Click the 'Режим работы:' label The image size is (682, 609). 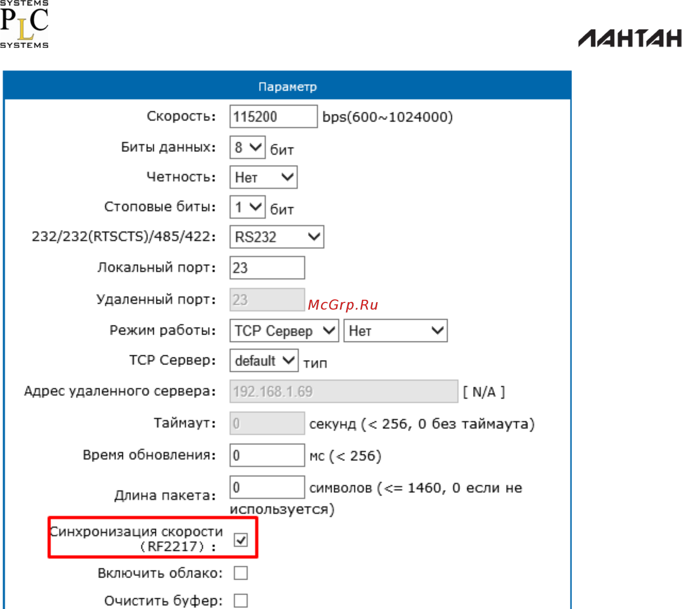point(162,330)
